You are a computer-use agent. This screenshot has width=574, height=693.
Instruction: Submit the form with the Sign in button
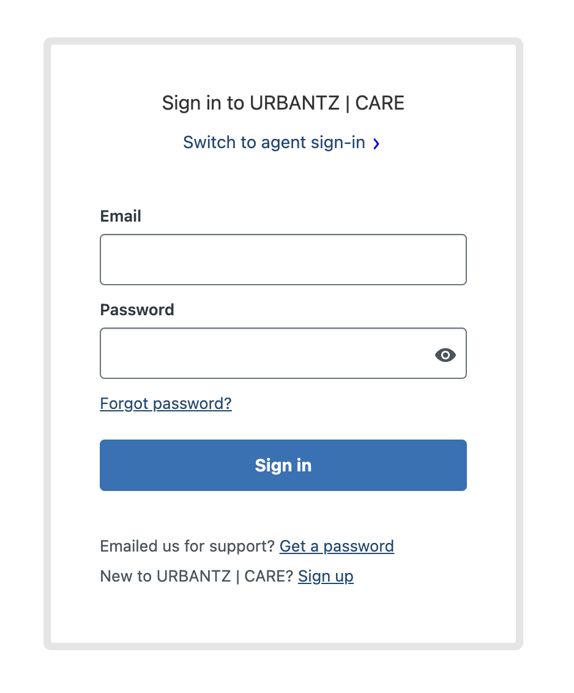[x=283, y=465]
